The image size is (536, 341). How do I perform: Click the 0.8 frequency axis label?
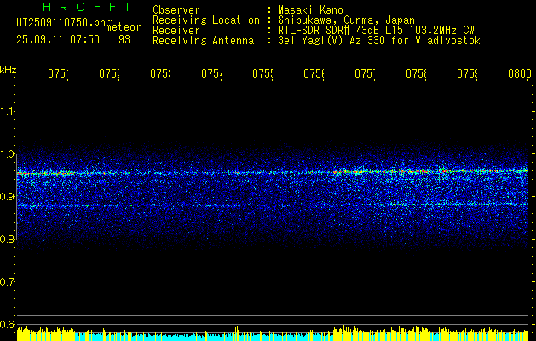click(x=8, y=239)
